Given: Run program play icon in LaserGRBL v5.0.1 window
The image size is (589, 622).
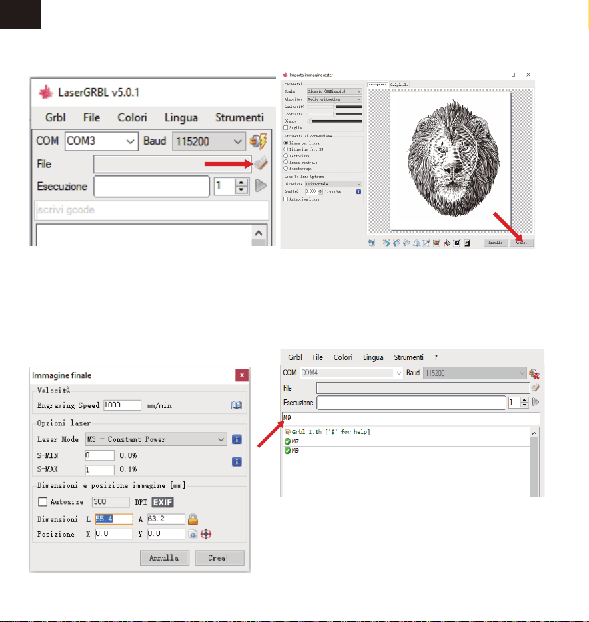Looking at the screenshot, I should tap(261, 185).
